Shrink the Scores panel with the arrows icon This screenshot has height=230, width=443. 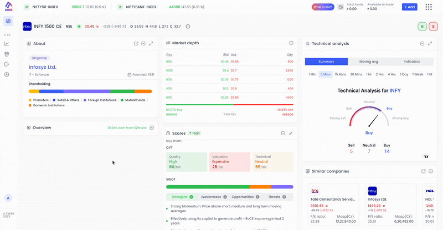pyautogui.click(x=291, y=133)
